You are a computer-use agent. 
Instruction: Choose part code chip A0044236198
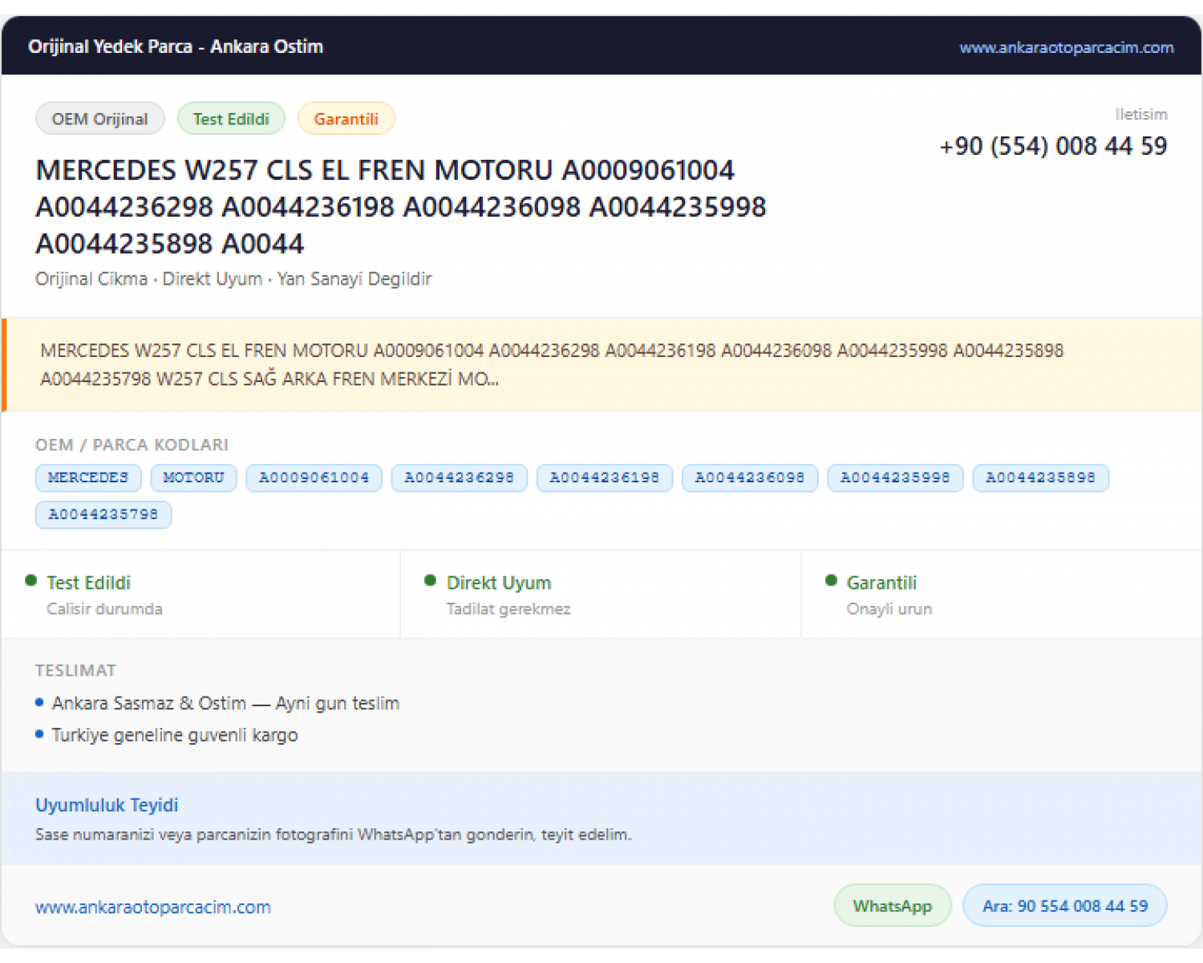[x=604, y=477]
